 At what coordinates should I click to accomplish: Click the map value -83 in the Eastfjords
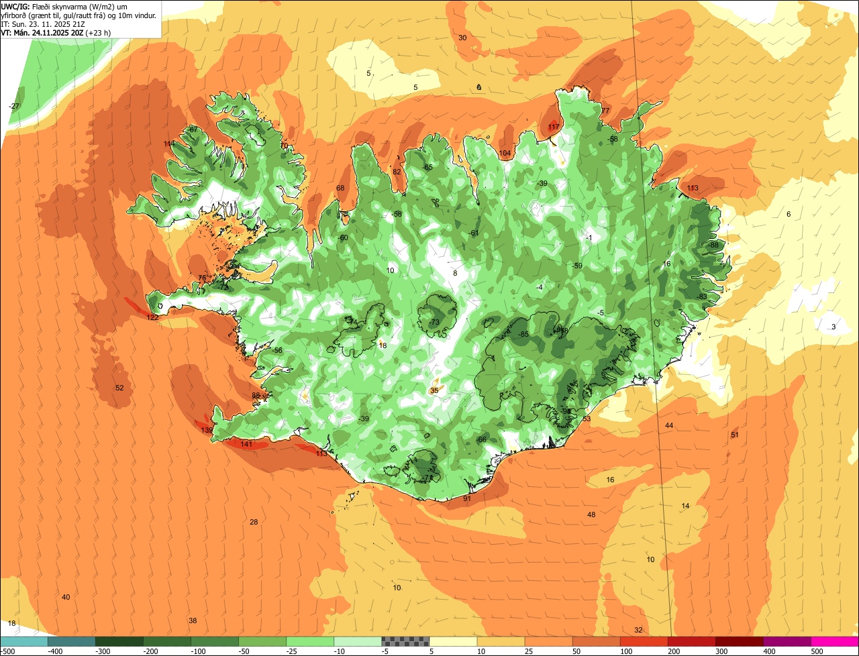click(x=701, y=296)
